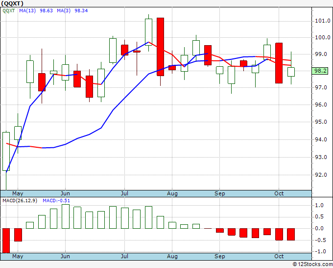Click the 0.0 MACD axis label
This screenshot has width=333, height=268.
(319, 229)
